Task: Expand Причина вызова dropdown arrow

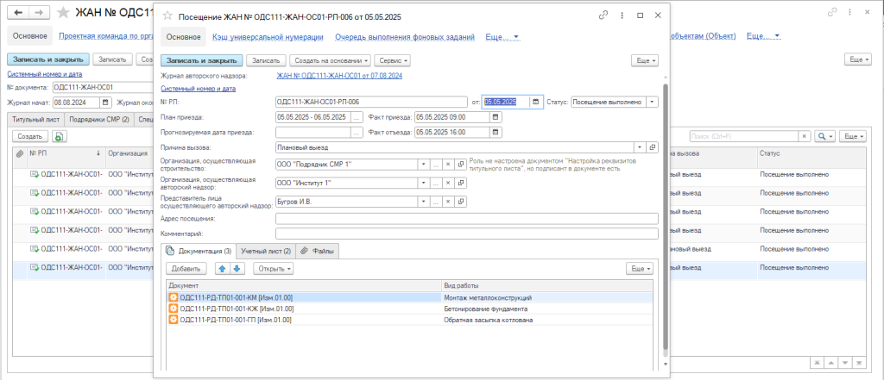Action: 641,147
